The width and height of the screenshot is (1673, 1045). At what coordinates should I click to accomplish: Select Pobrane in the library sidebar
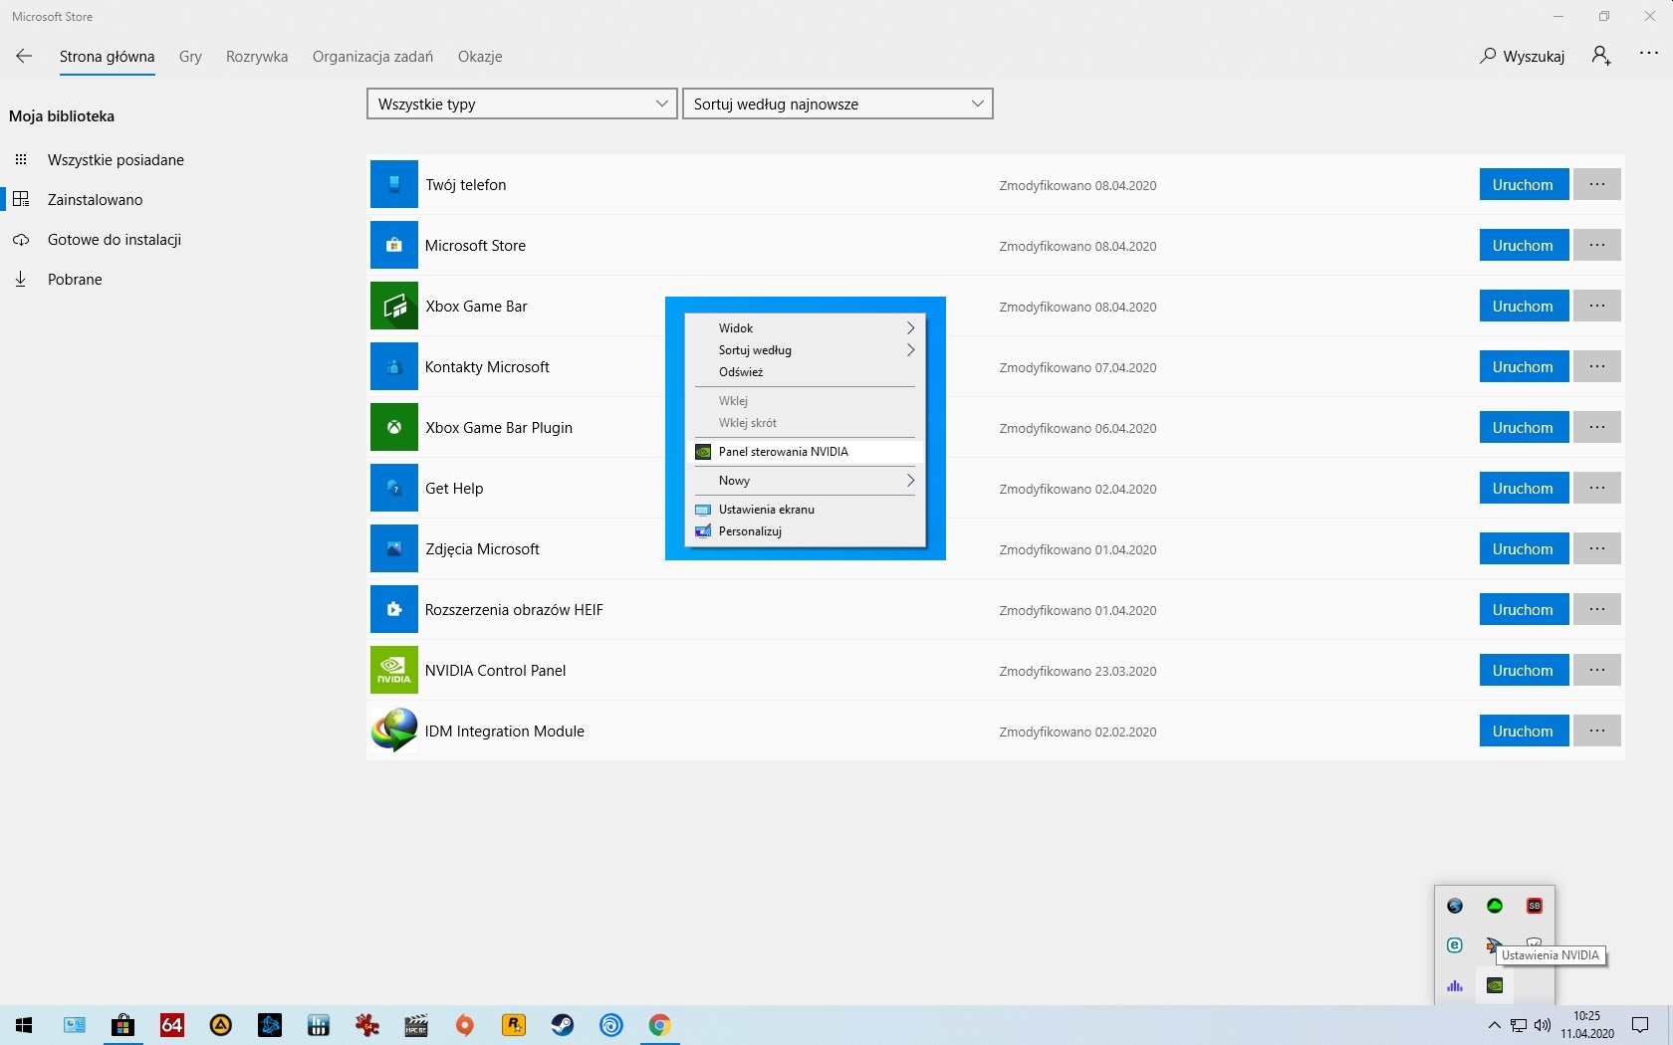coord(75,279)
